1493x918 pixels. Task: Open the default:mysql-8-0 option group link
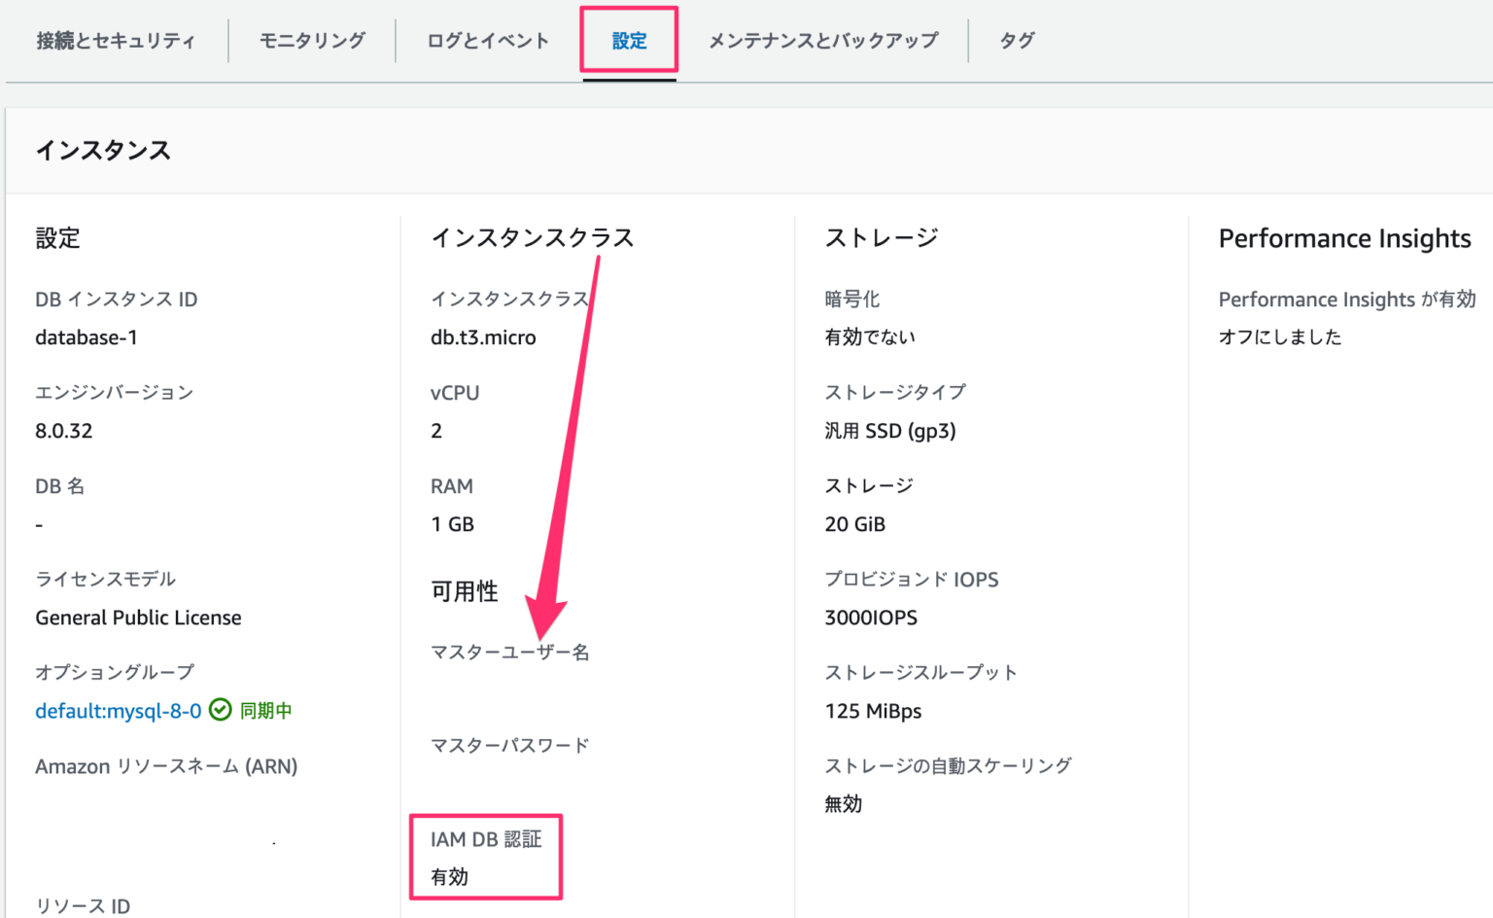tap(117, 710)
